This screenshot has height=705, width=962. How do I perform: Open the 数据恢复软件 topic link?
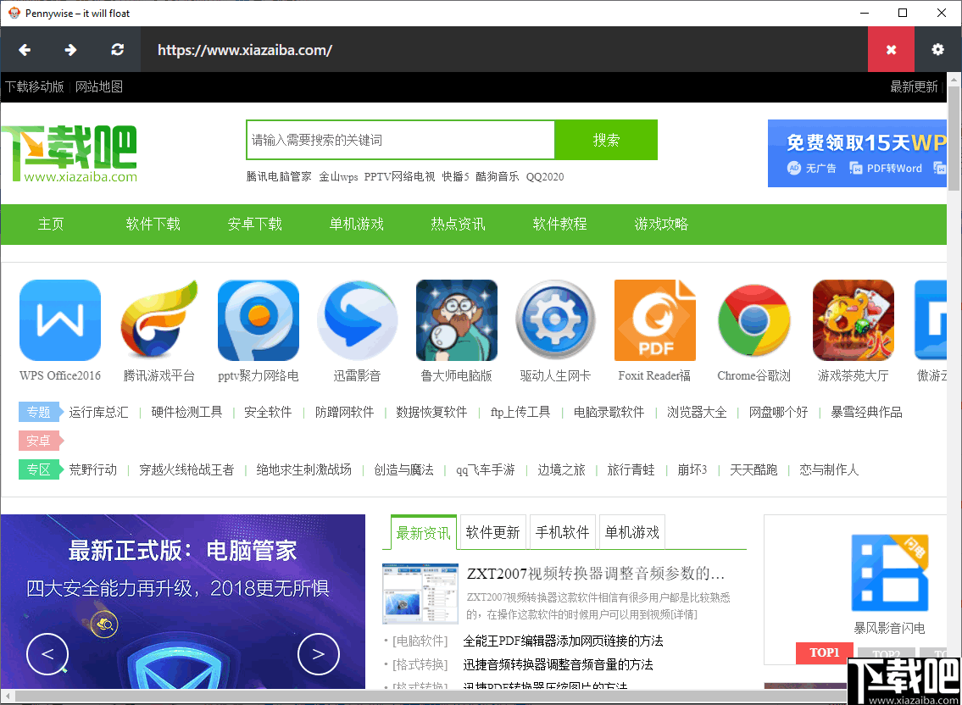pos(431,412)
